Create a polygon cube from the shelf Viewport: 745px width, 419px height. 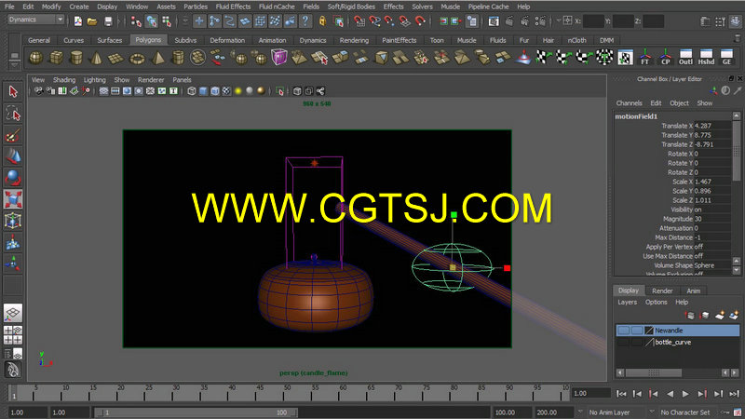[x=57, y=58]
